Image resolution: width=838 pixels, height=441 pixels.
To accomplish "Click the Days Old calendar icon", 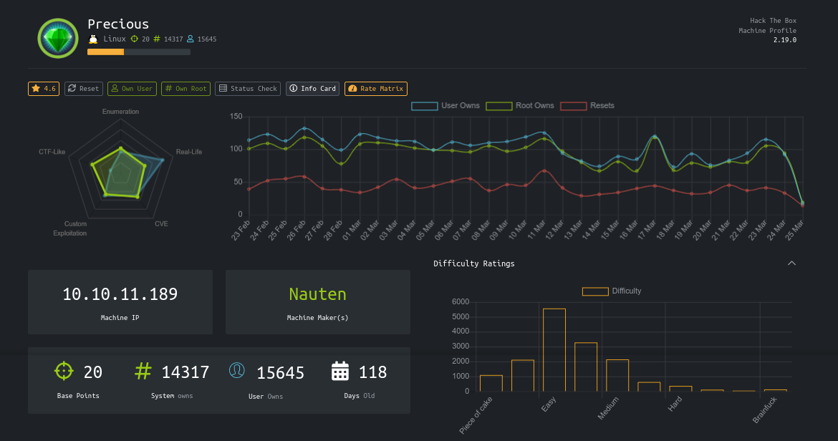I will (340, 372).
